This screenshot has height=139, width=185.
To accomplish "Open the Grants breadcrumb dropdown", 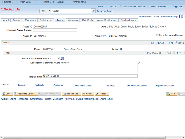I will (47, 2).
